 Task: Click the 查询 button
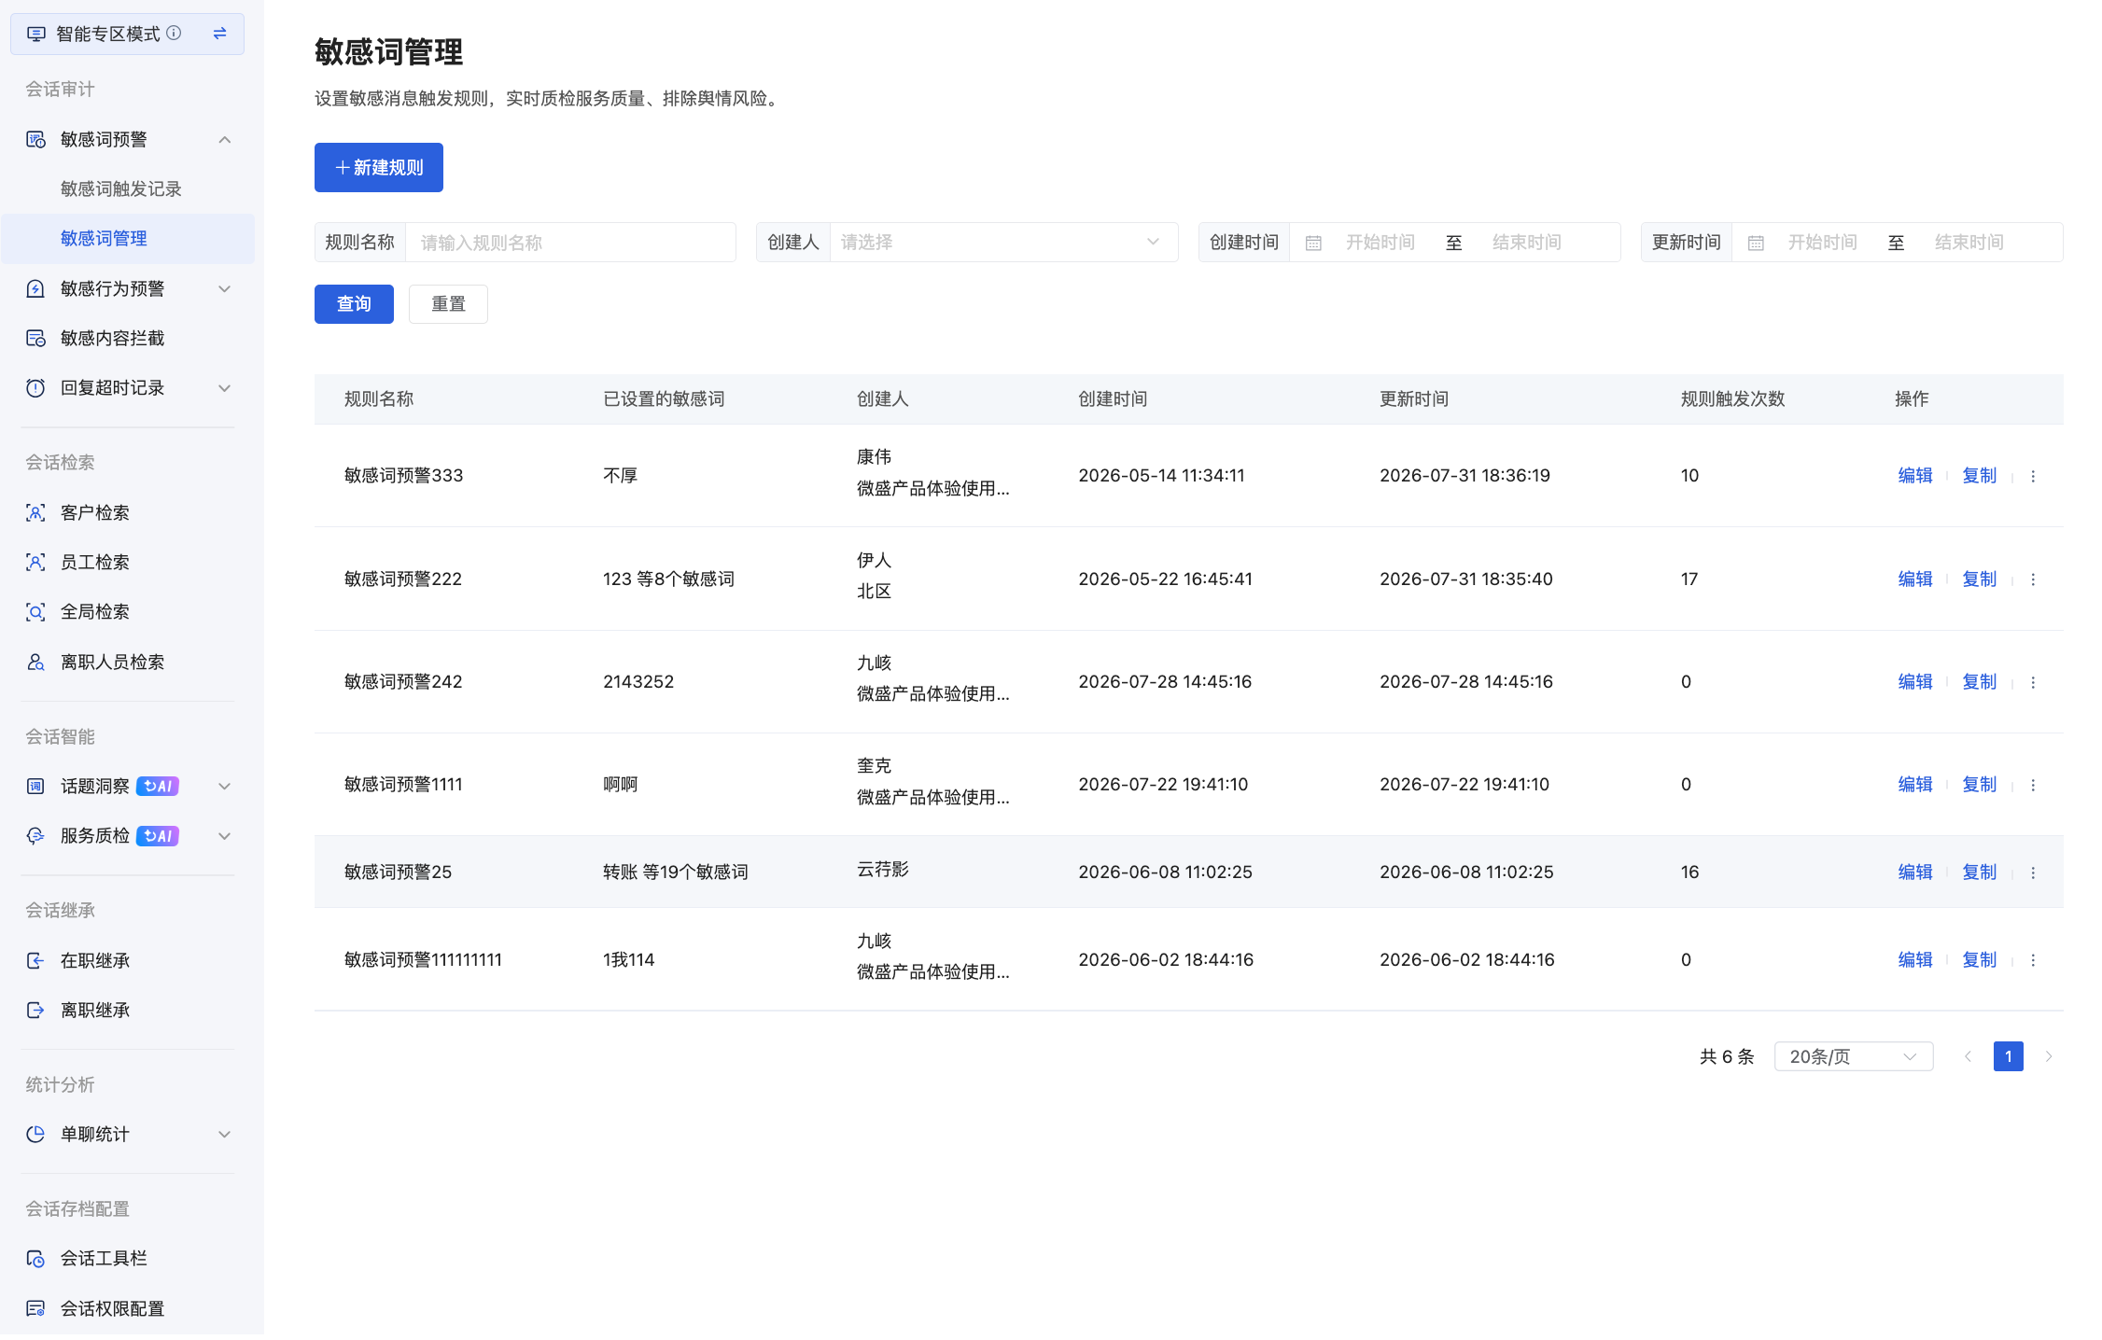click(354, 304)
